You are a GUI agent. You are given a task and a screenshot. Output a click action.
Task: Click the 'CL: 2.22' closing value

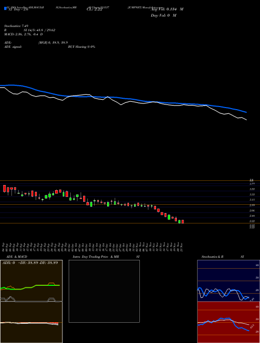click(x=95, y=9)
